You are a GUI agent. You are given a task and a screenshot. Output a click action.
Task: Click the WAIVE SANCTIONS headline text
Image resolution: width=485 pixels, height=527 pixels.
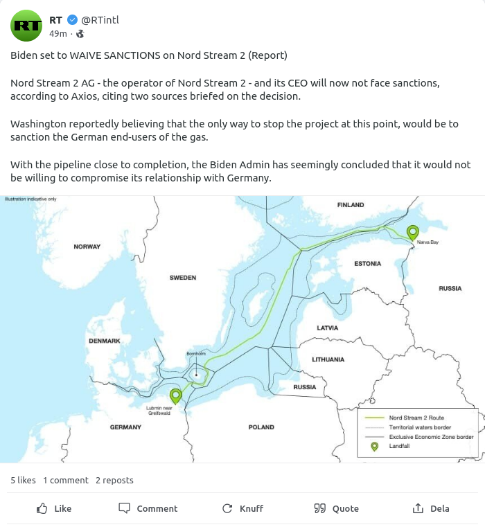coord(148,55)
